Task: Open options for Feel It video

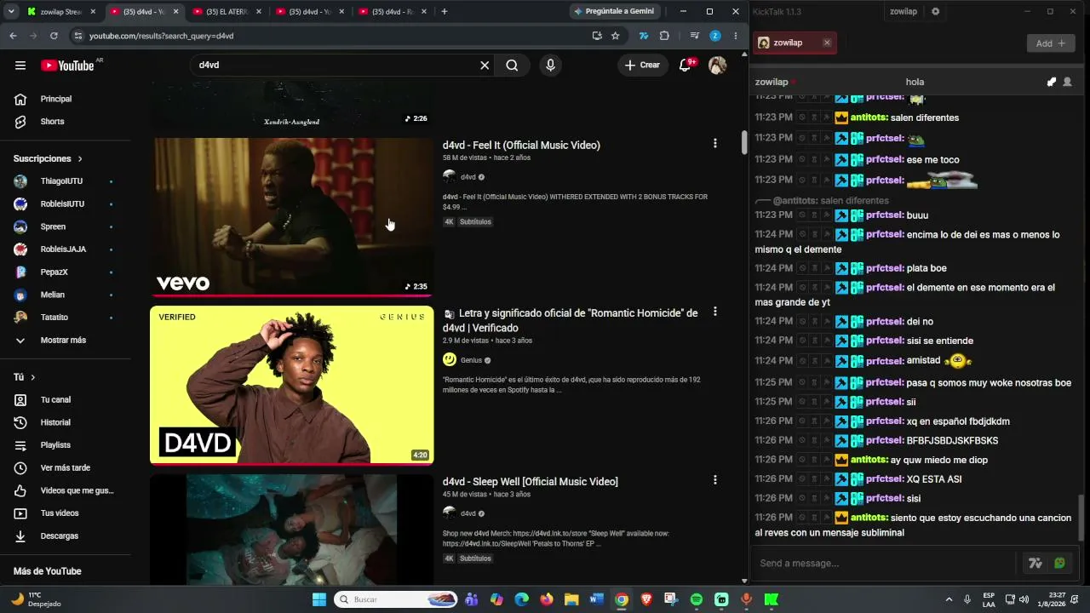Action: 715,144
